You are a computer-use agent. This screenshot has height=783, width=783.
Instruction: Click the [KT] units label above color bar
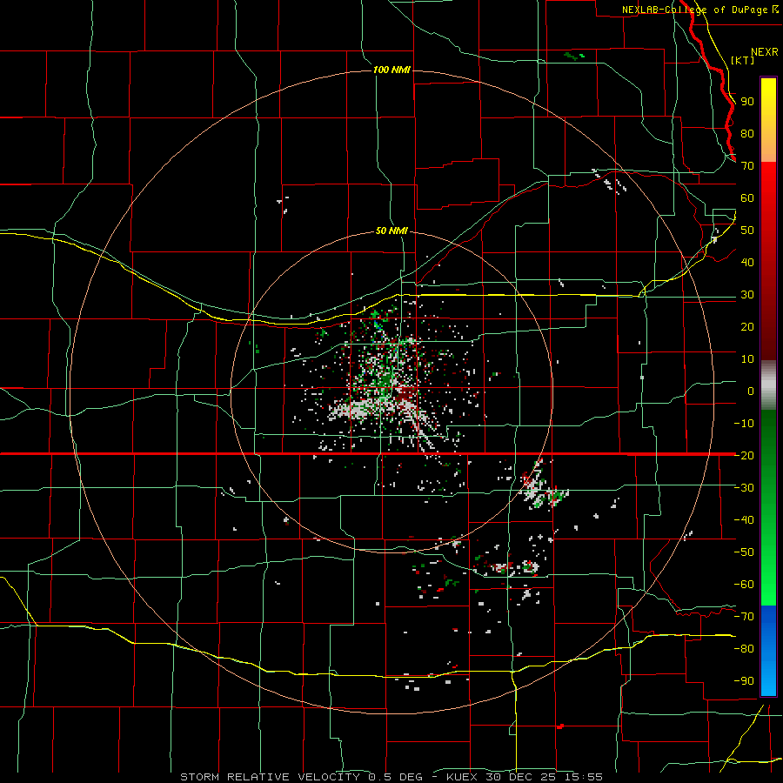pos(742,60)
